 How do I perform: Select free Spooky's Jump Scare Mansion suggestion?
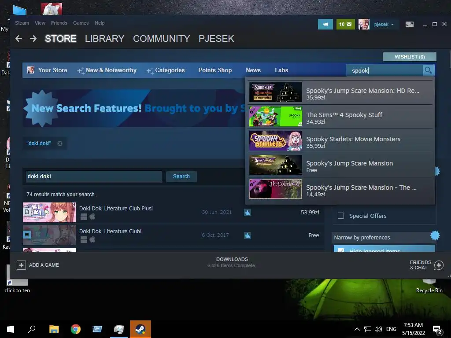(340, 165)
